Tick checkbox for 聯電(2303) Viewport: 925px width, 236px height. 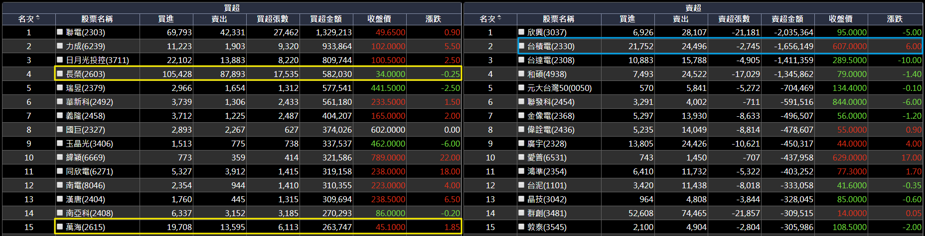click(60, 32)
